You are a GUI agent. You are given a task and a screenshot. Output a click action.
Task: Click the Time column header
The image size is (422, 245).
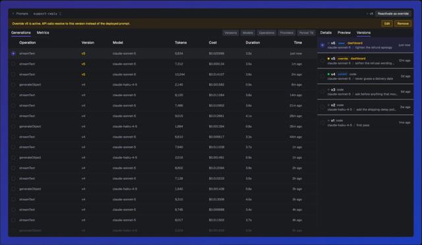[x=297, y=43]
